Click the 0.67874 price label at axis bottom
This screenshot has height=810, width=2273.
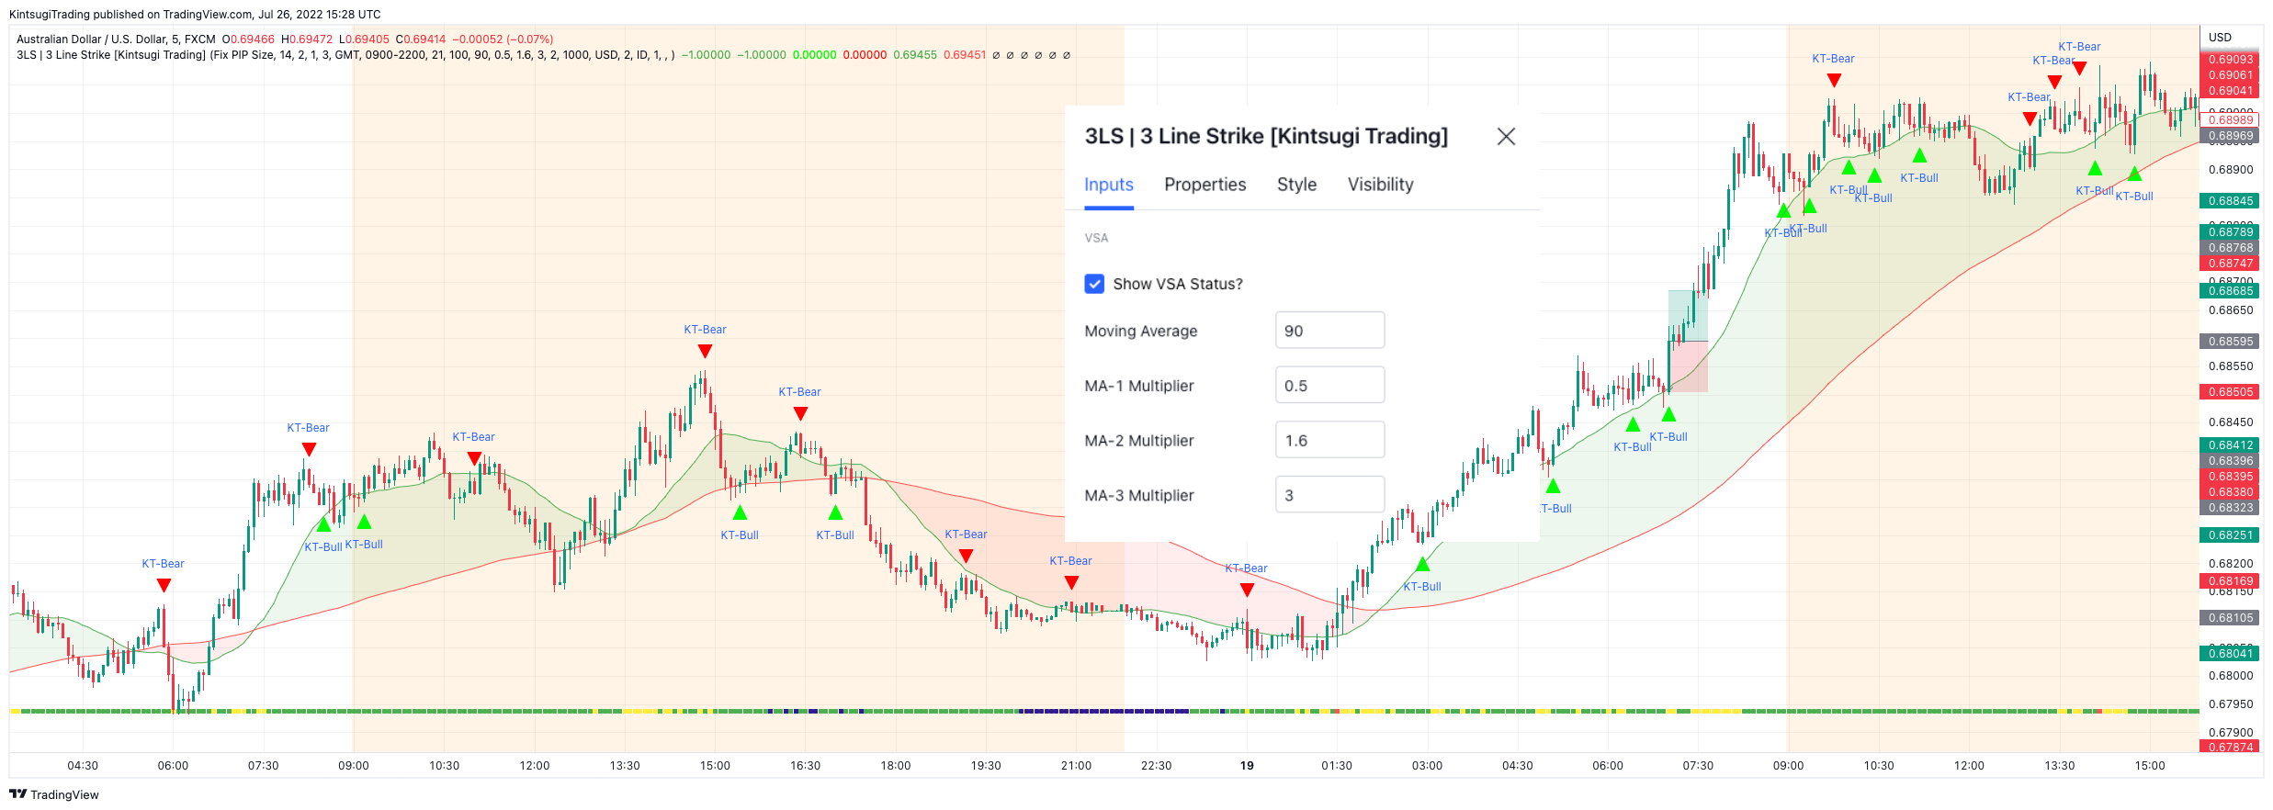click(2231, 747)
